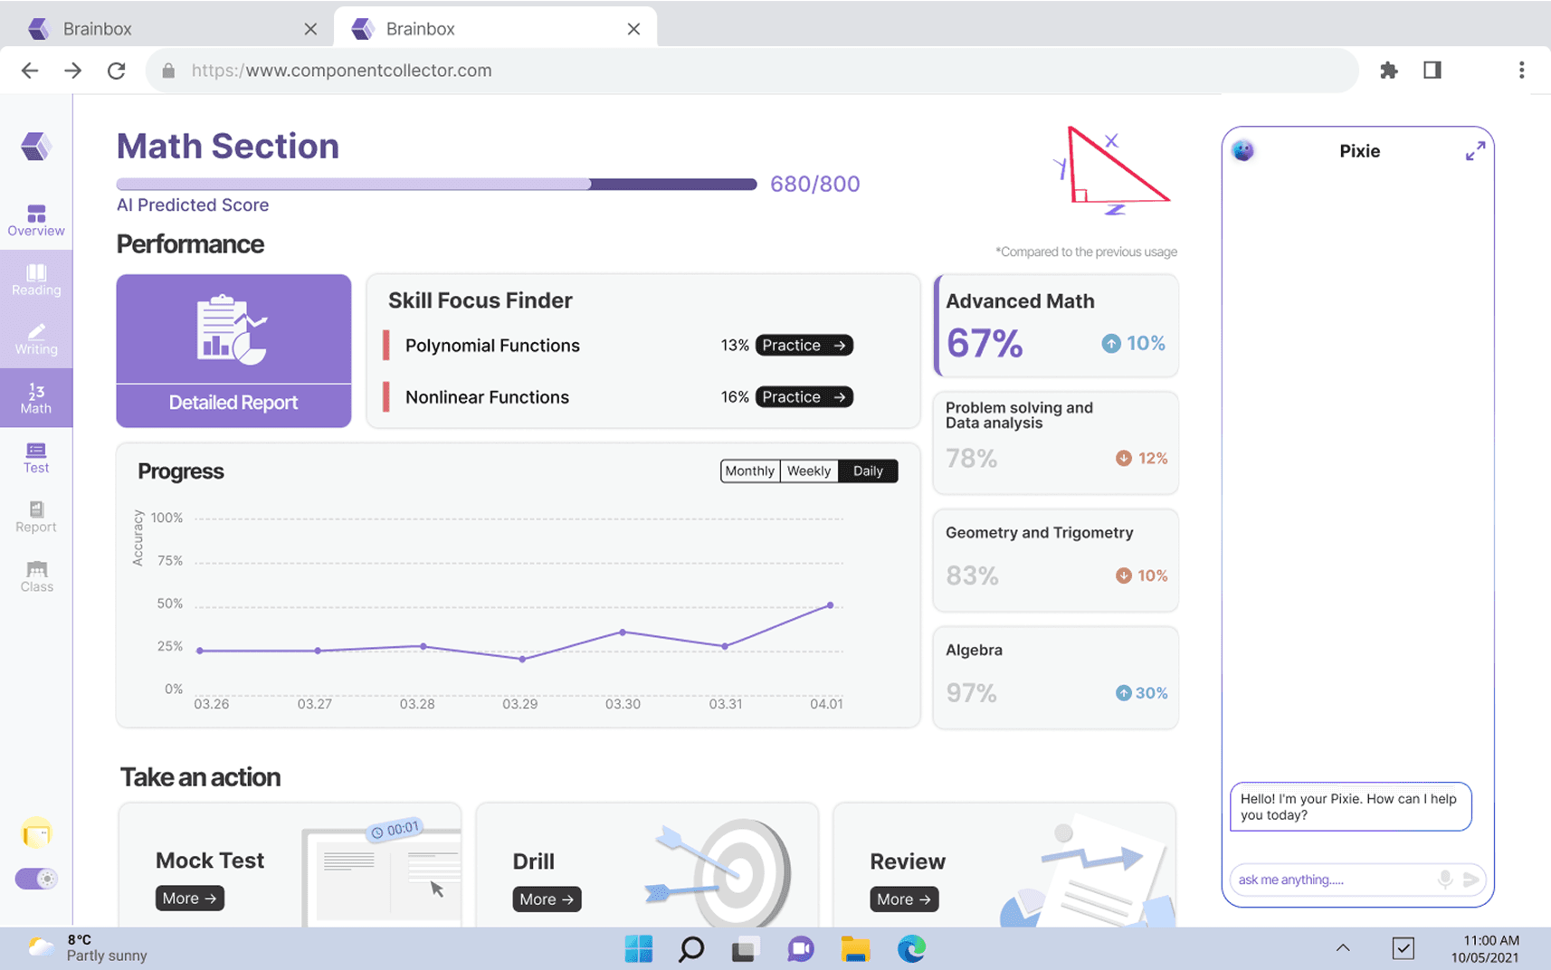Select the Problem solving and Data analysis card
This screenshot has height=970, width=1551.
pyautogui.click(x=1056, y=442)
